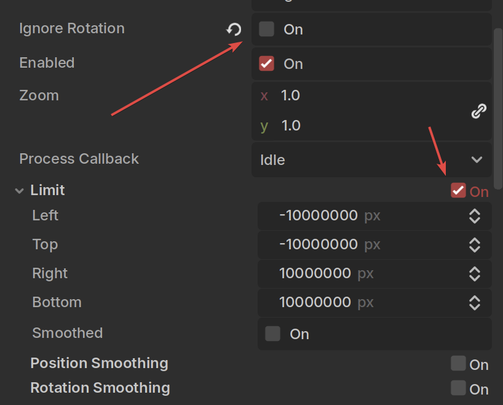Screen dimensions: 503x405
Task: Click the Zoom x value field
Action: (359, 95)
